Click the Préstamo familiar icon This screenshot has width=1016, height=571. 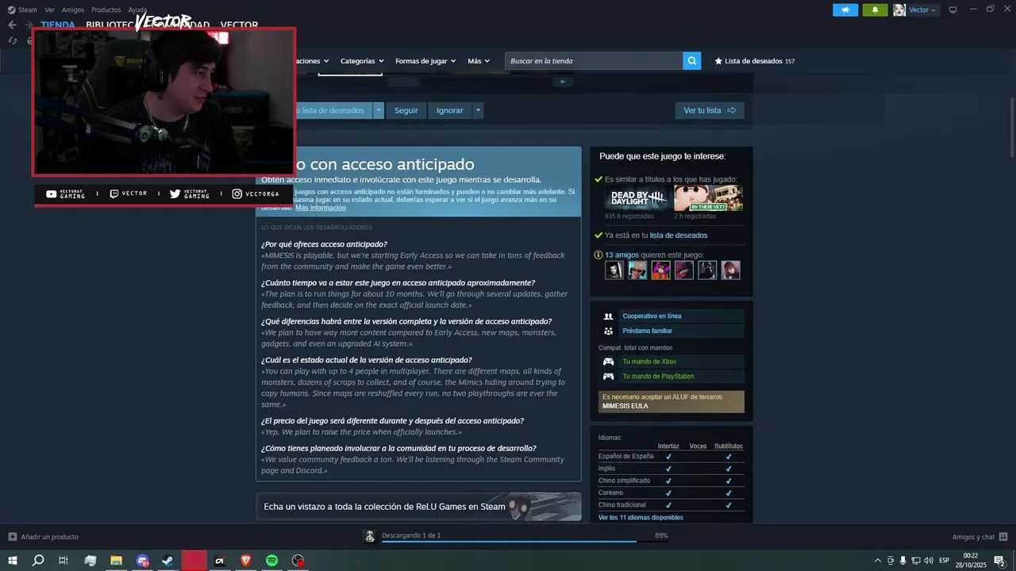(x=609, y=331)
